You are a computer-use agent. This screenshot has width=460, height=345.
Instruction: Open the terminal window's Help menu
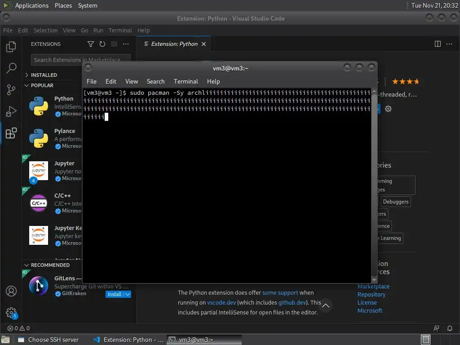(213, 82)
